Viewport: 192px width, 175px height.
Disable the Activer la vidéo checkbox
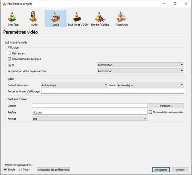click(7, 42)
